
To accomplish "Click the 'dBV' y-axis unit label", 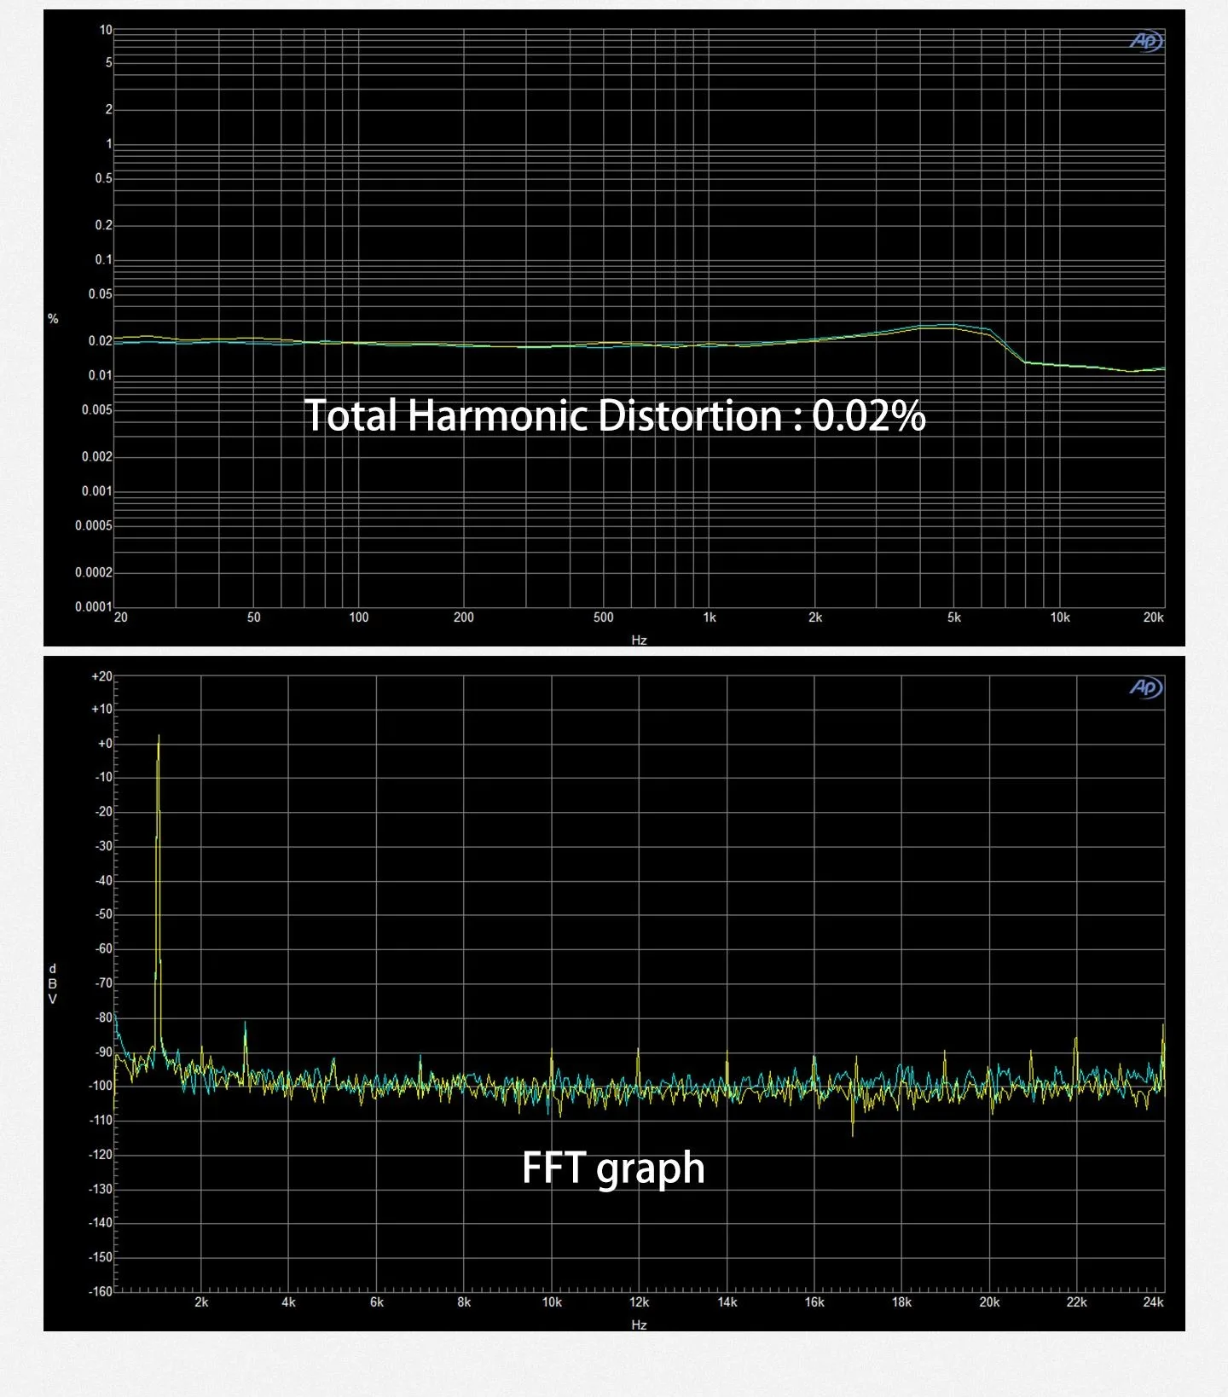I will tap(53, 984).
